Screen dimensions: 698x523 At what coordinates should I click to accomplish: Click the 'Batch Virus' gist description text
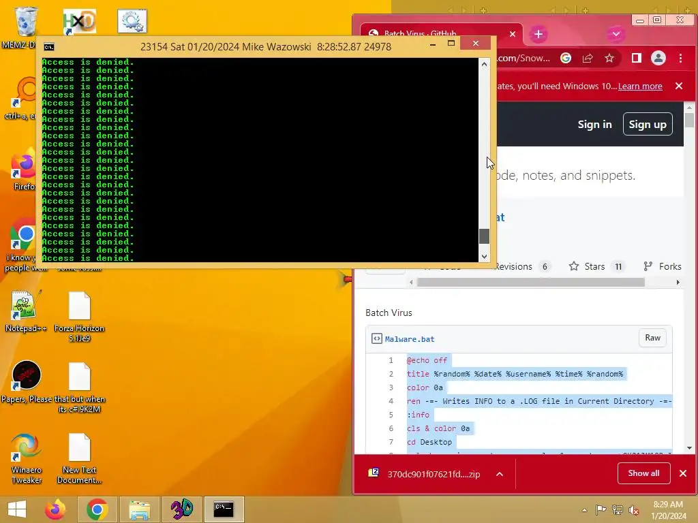point(389,313)
